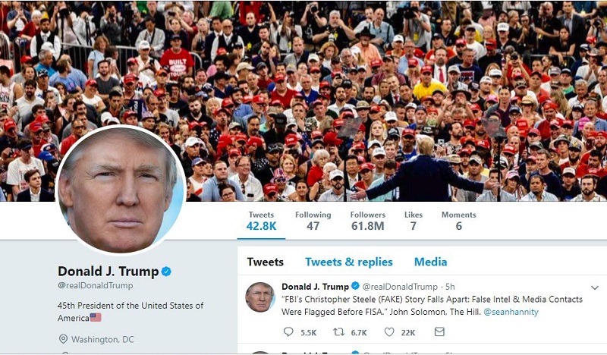
Task: Open the Following 47 list
Action: point(313,221)
